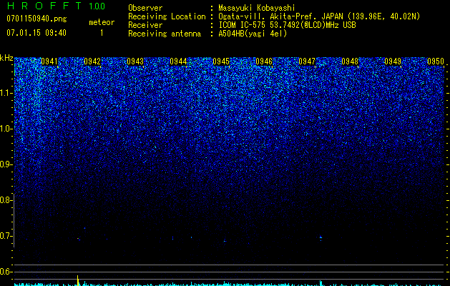
Task: Click the yellow meteor echo peak in power graph
Action: pyautogui.click(x=77, y=280)
